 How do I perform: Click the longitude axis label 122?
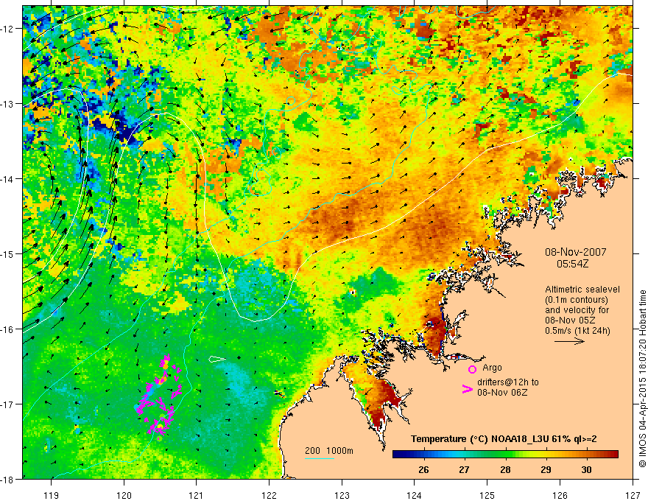[x=269, y=495]
